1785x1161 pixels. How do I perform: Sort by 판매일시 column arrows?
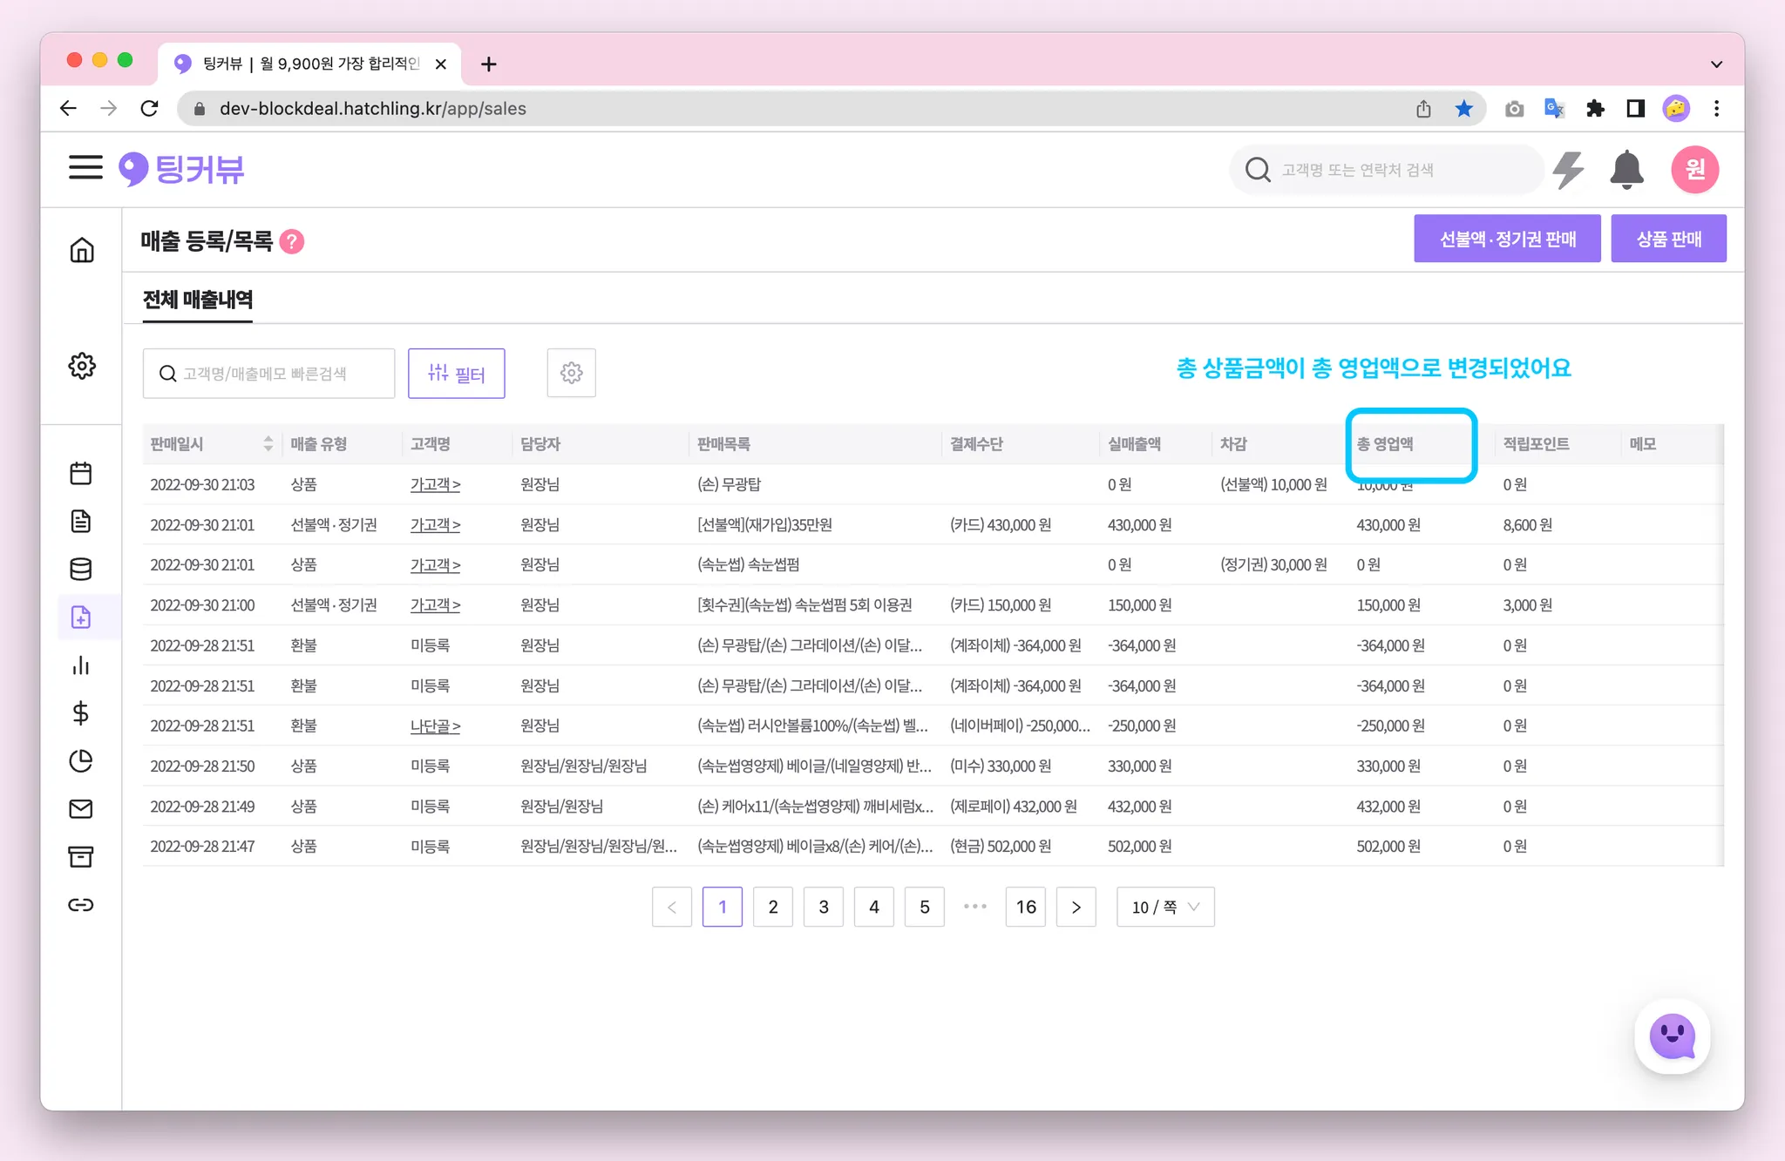point(268,443)
